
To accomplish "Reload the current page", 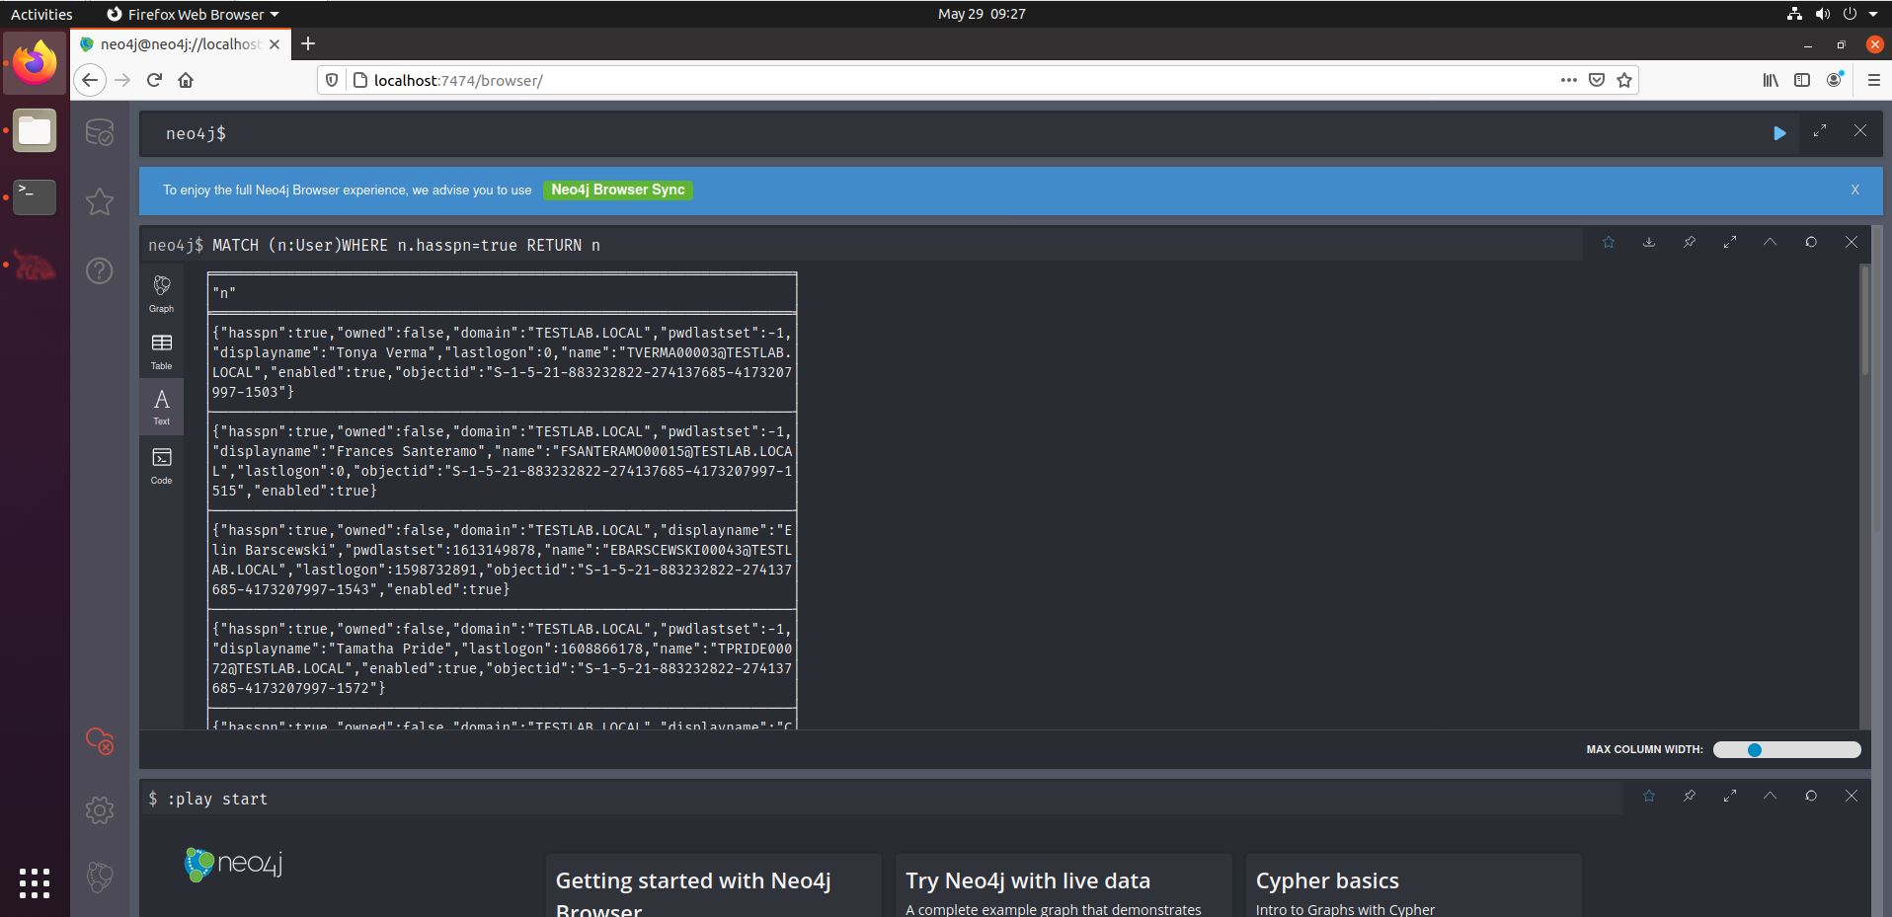I will click(x=154, y=80).
